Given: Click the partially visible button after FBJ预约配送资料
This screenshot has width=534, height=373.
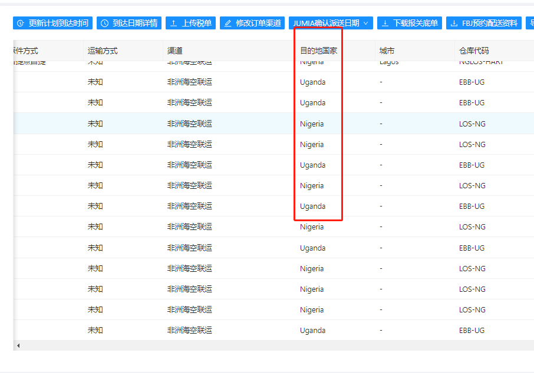Looking at the screenshot, I should 530,24.
